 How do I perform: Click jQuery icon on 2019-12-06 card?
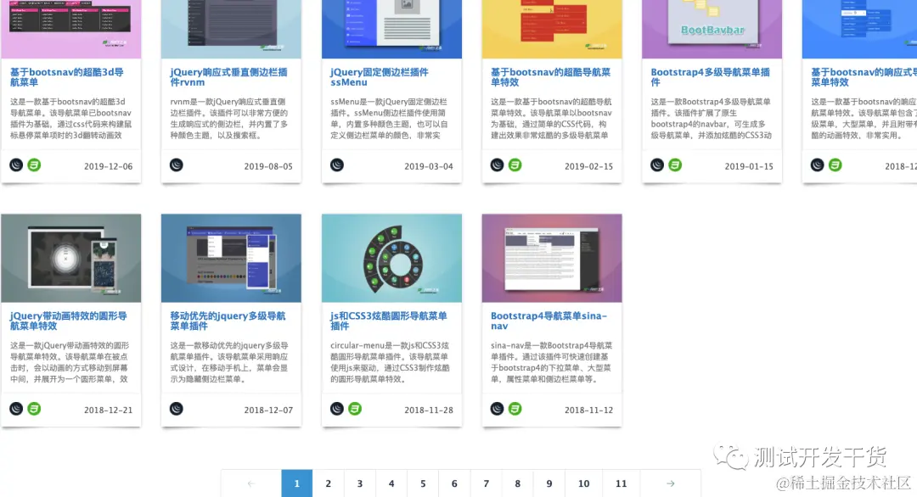[x=16, y=165]
